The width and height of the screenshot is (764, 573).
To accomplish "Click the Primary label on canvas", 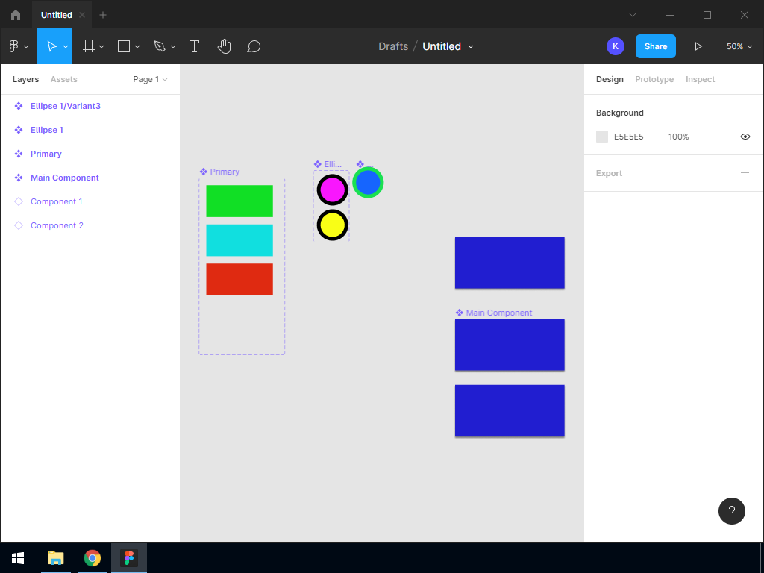I will [224, 172].
